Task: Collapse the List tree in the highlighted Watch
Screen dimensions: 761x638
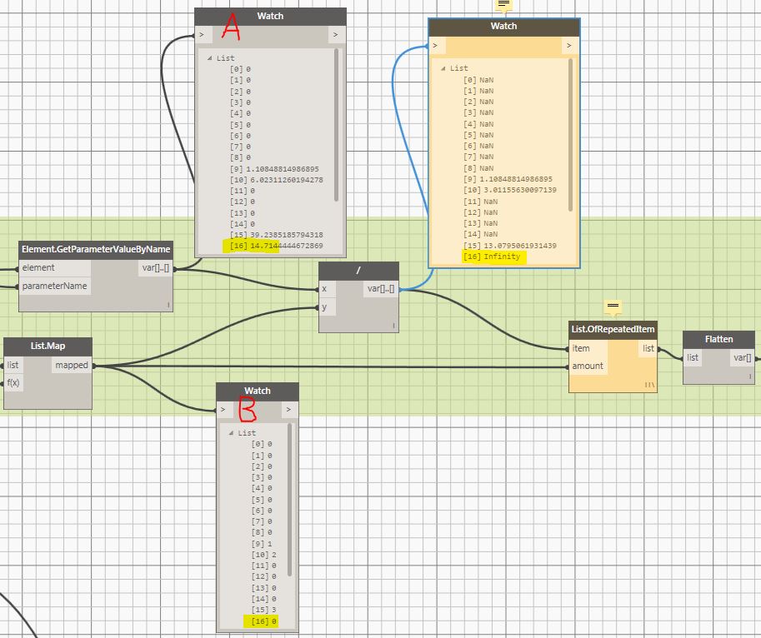Action: pyautogui.click(x=443, y=68)
